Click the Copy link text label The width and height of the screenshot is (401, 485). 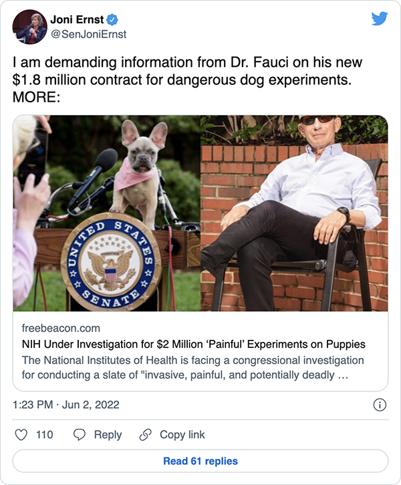[182, 435]
